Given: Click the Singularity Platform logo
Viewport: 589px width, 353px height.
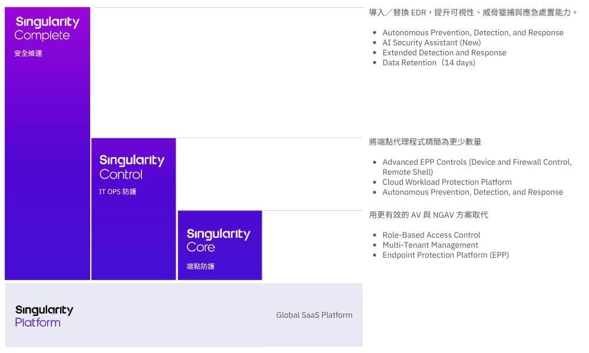Looking at the screenshot, I should [x=44, y=316].
